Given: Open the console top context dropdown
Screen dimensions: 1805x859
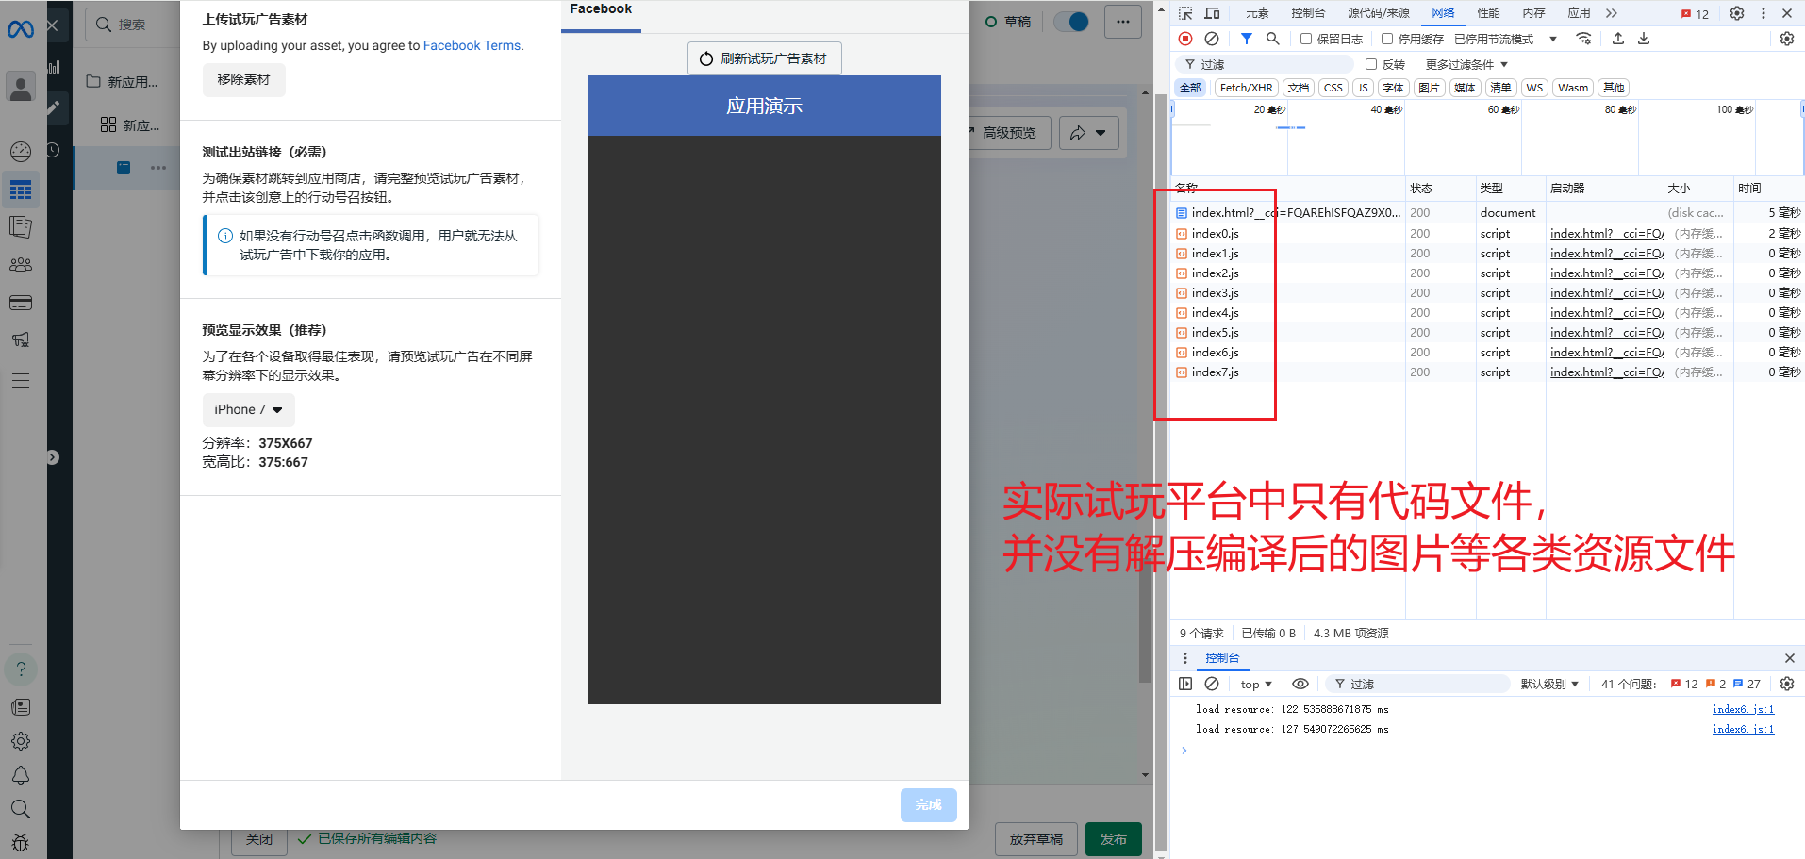Looking at the screenshot, I should 1256,684.
